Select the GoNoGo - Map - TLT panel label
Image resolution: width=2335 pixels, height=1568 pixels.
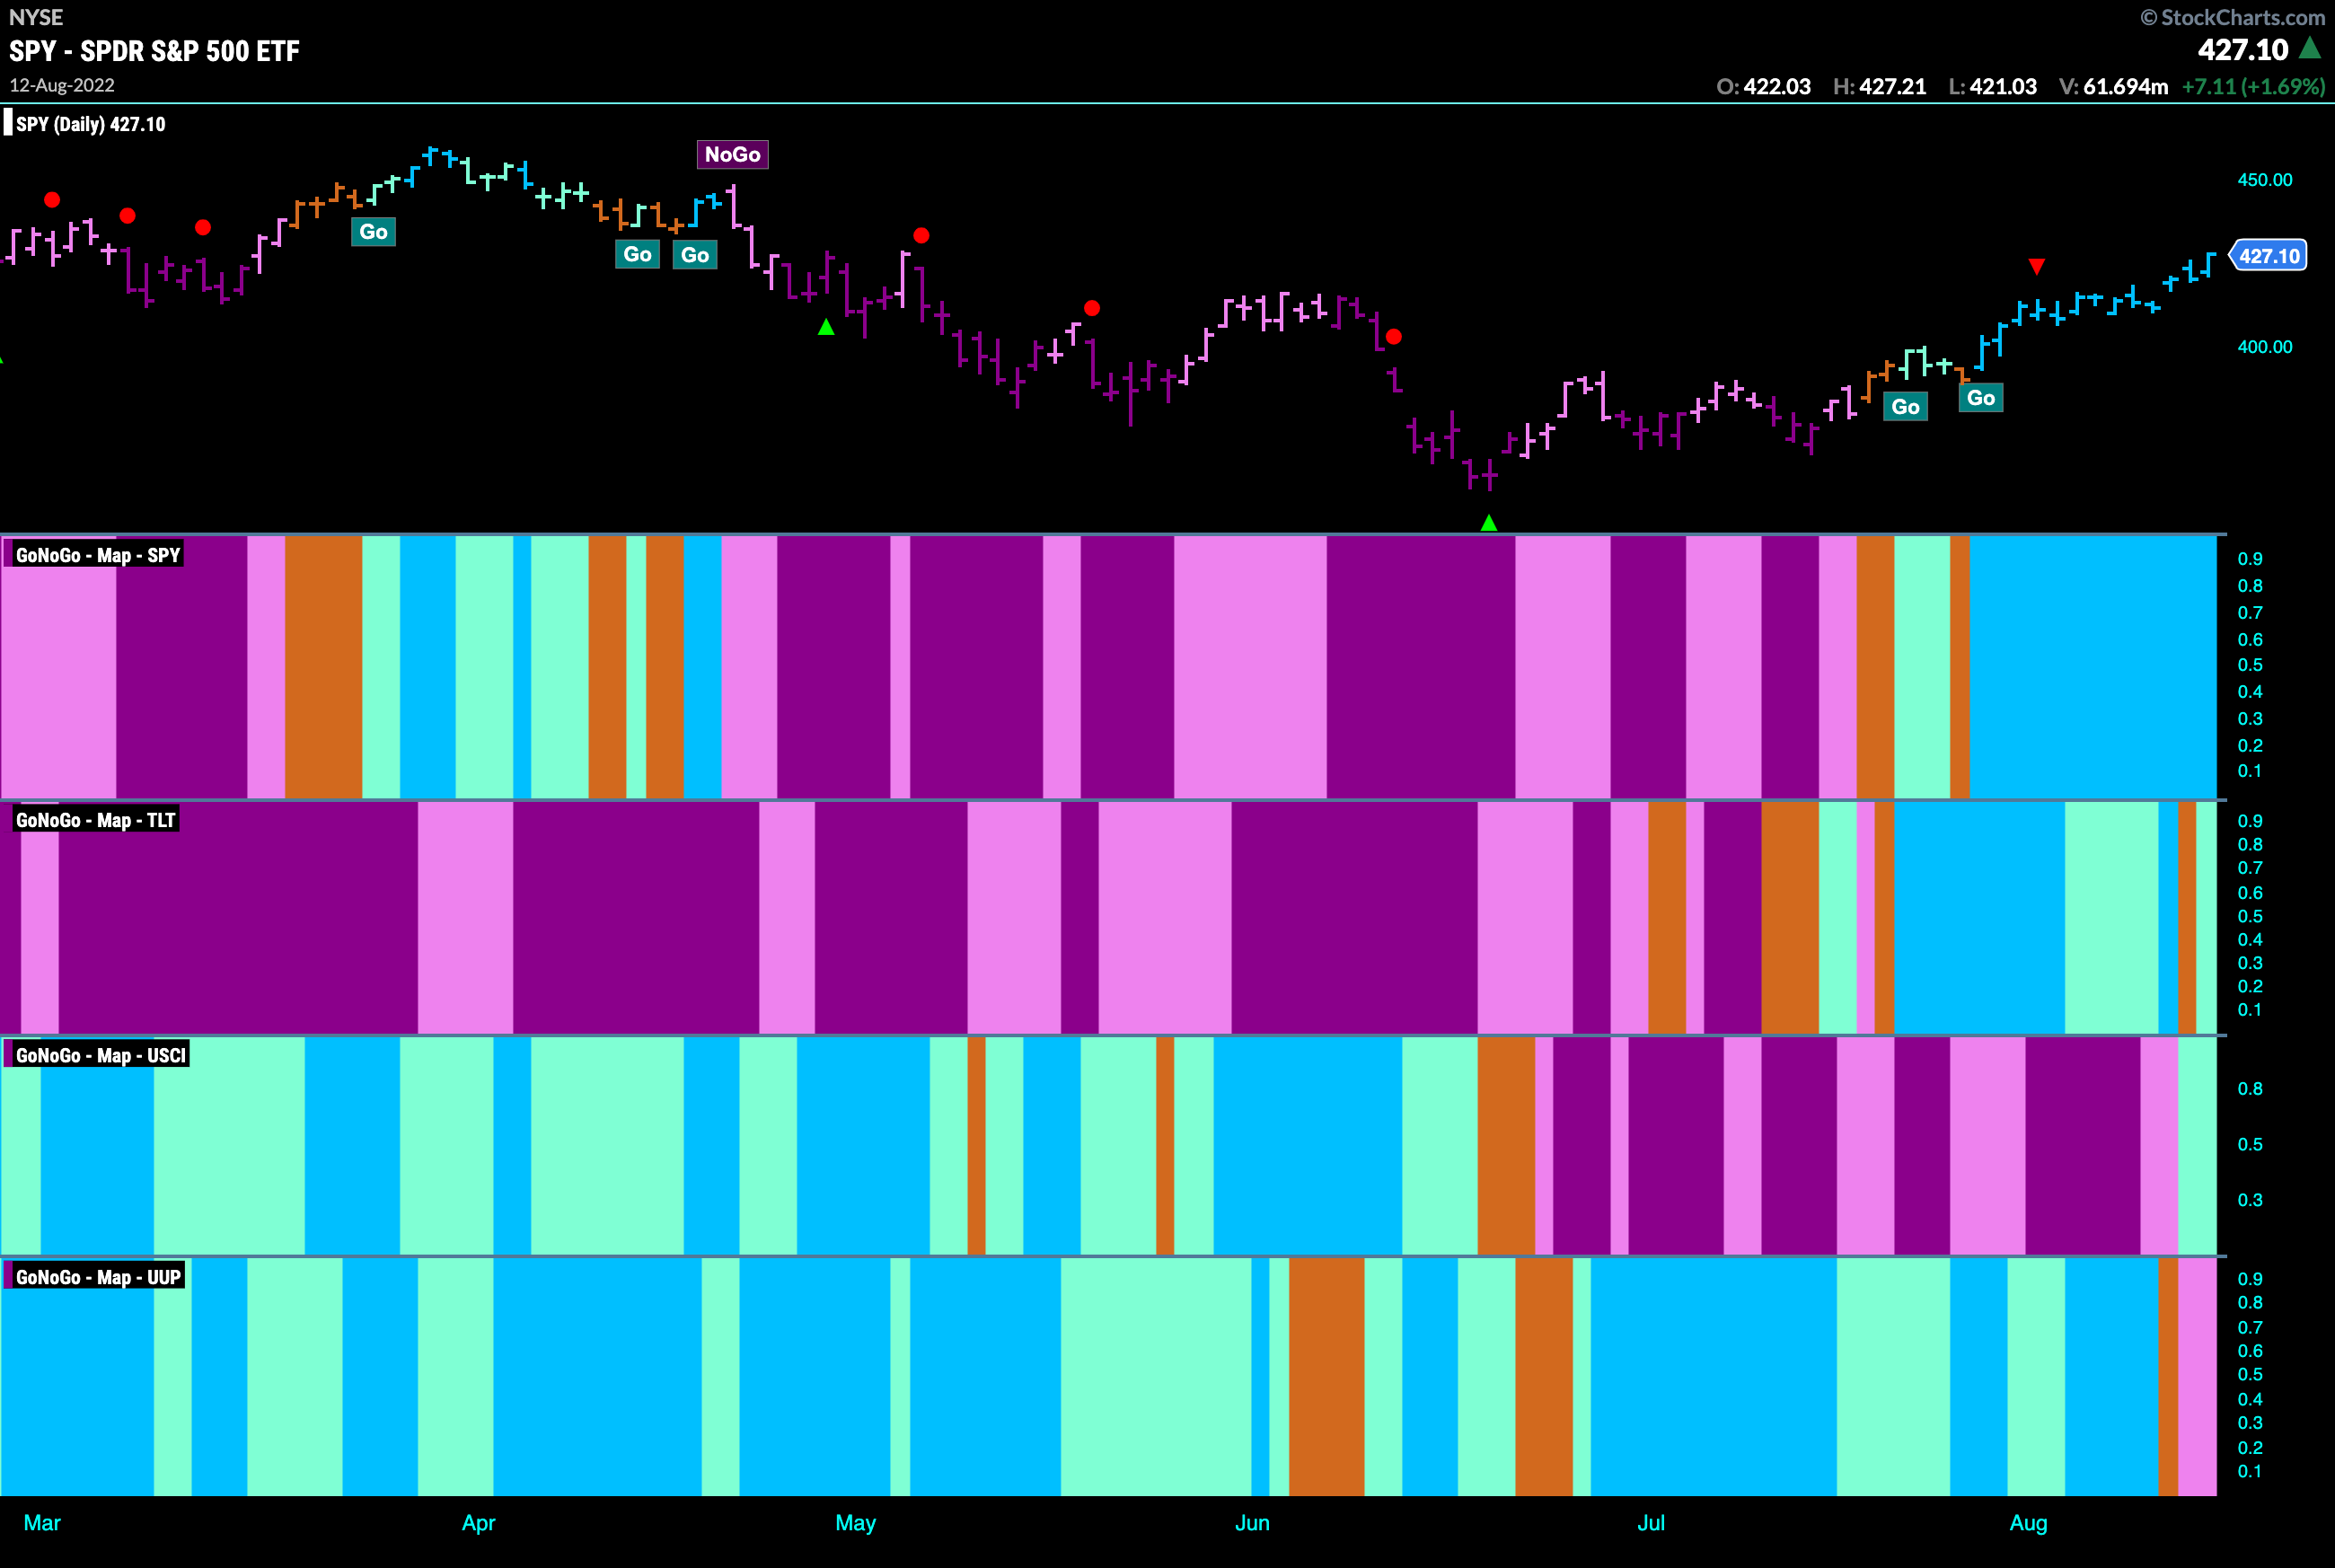pyautogui.click(x=95, y=820)
